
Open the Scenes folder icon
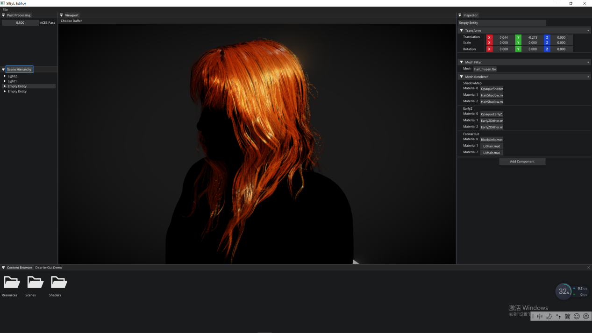coord(35,282)
